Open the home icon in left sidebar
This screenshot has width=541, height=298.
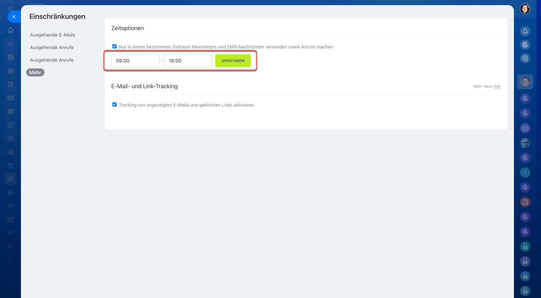coord(11,30)
